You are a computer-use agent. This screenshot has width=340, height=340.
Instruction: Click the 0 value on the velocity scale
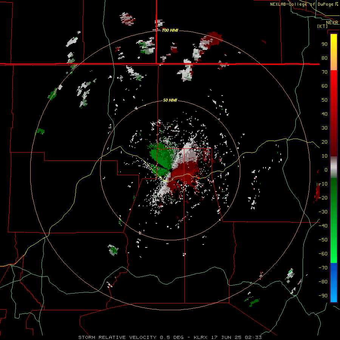coord(326,170)
